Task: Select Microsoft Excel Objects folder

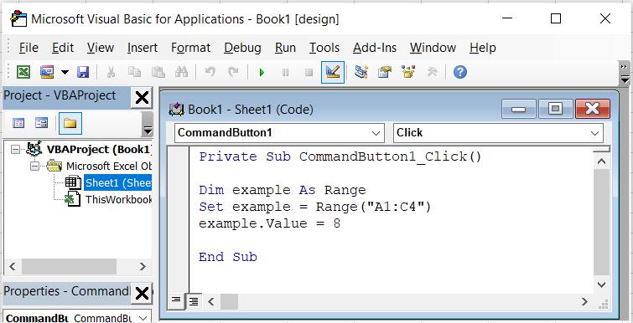Action: [x=109, y=167]
